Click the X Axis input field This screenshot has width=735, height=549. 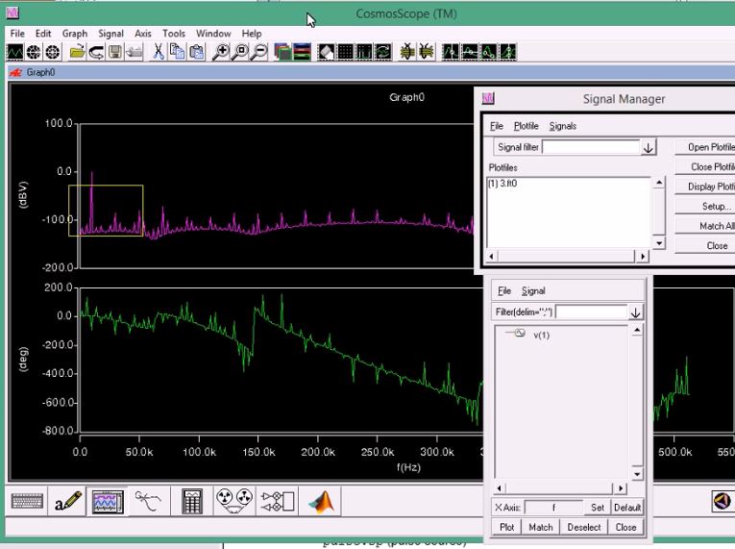pyautogui.click(x=554, y=508)
